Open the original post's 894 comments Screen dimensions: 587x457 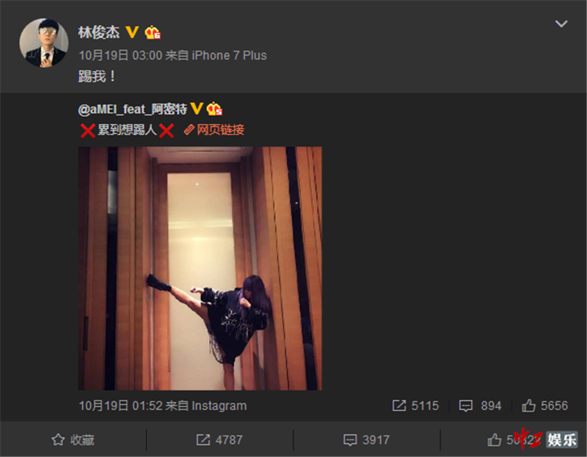tap(481, 406)
